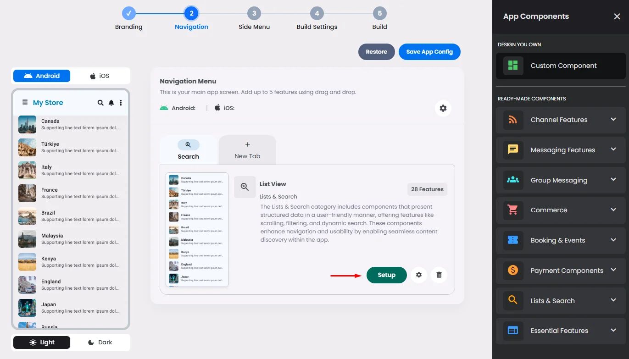Go to step 3 Side Menu
The width and height of the screenshot is (629, 359).
tap(254, 19)
